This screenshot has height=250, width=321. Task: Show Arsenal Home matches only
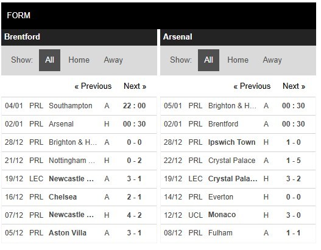[238, 60]
